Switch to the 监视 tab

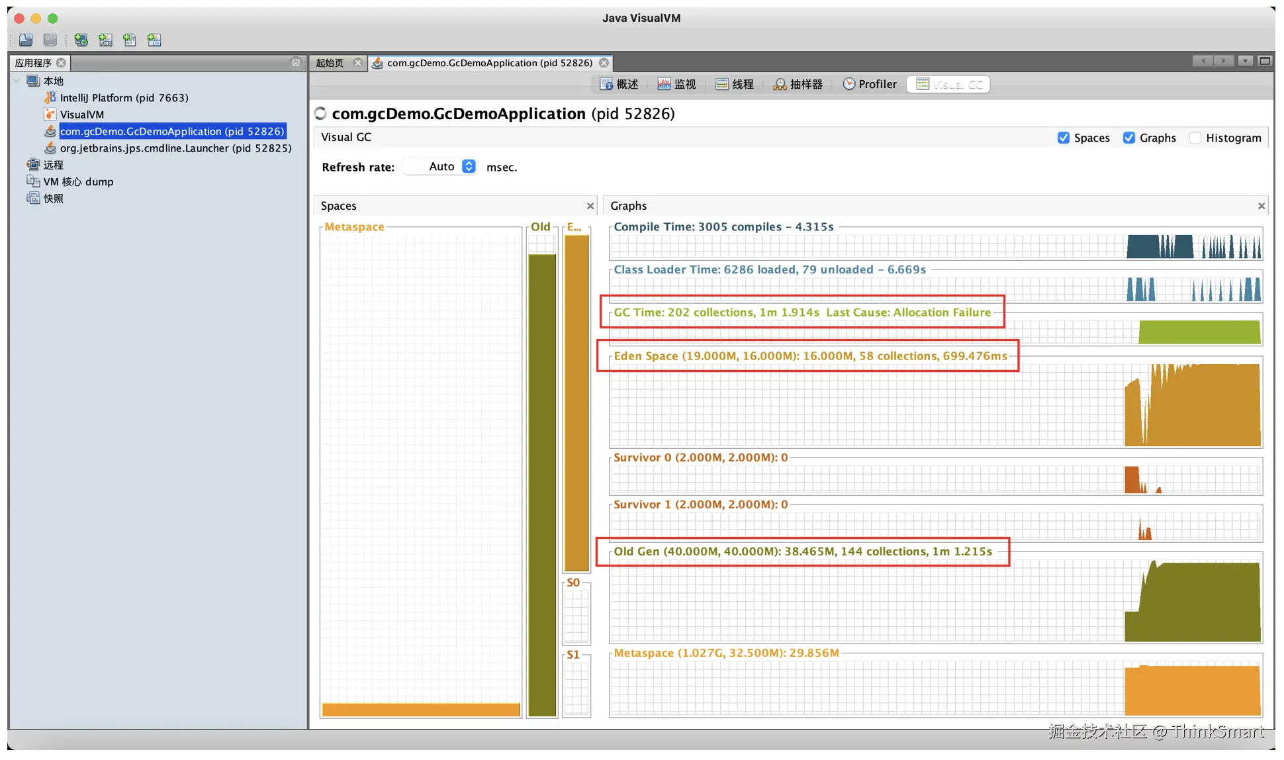(x=676, y=84)
